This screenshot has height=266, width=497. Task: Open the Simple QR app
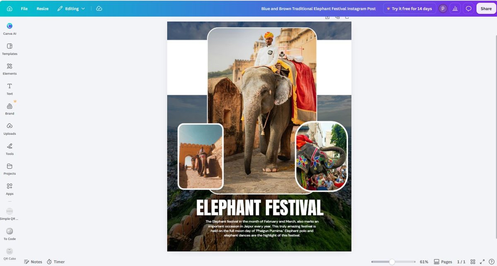[x=10, y=214]
